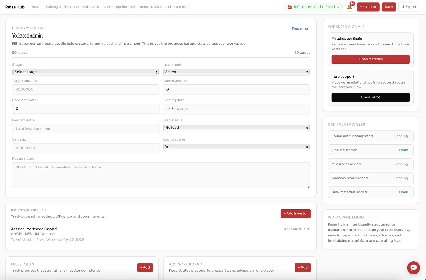Click the RESEARCHING status label
The width and height of the screenshot is (426, 280).
[x=296, y=229]
